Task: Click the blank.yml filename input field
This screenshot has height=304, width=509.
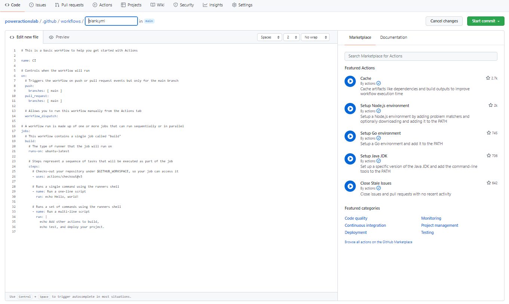Action: (111, 21)
